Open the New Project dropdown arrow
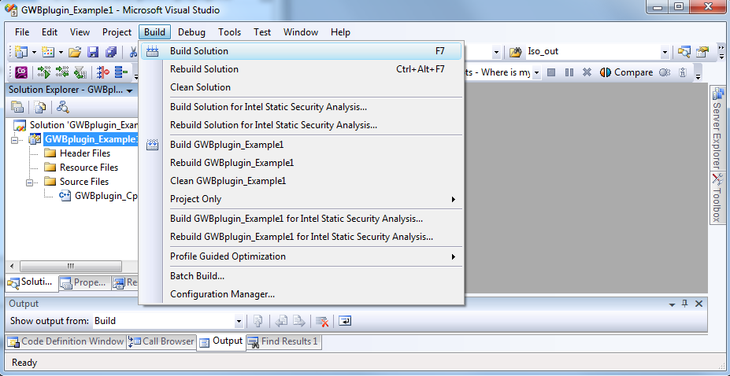 pos(34,52)
